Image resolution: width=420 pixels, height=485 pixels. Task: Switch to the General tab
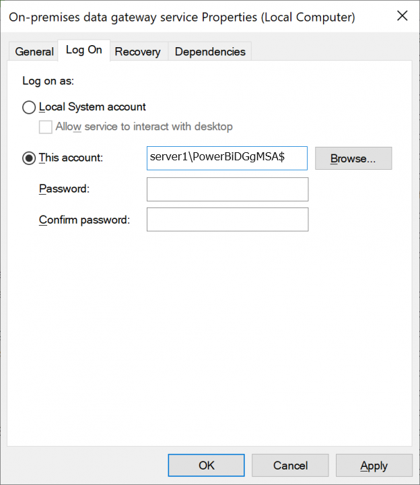[34, 51]
